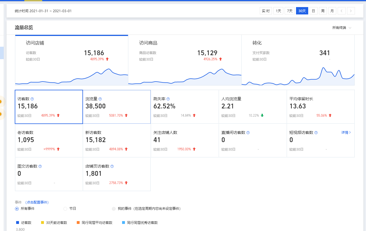Switch to 30天 time range
366x231 pixels.
(302, 11)
